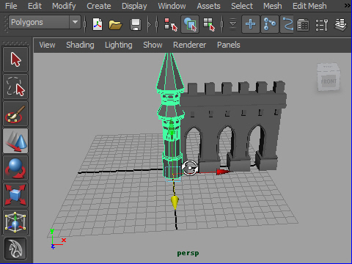The image size is (352, 264).
Task: Click the yellow move manipulator arrow
Action: (175, 202)
